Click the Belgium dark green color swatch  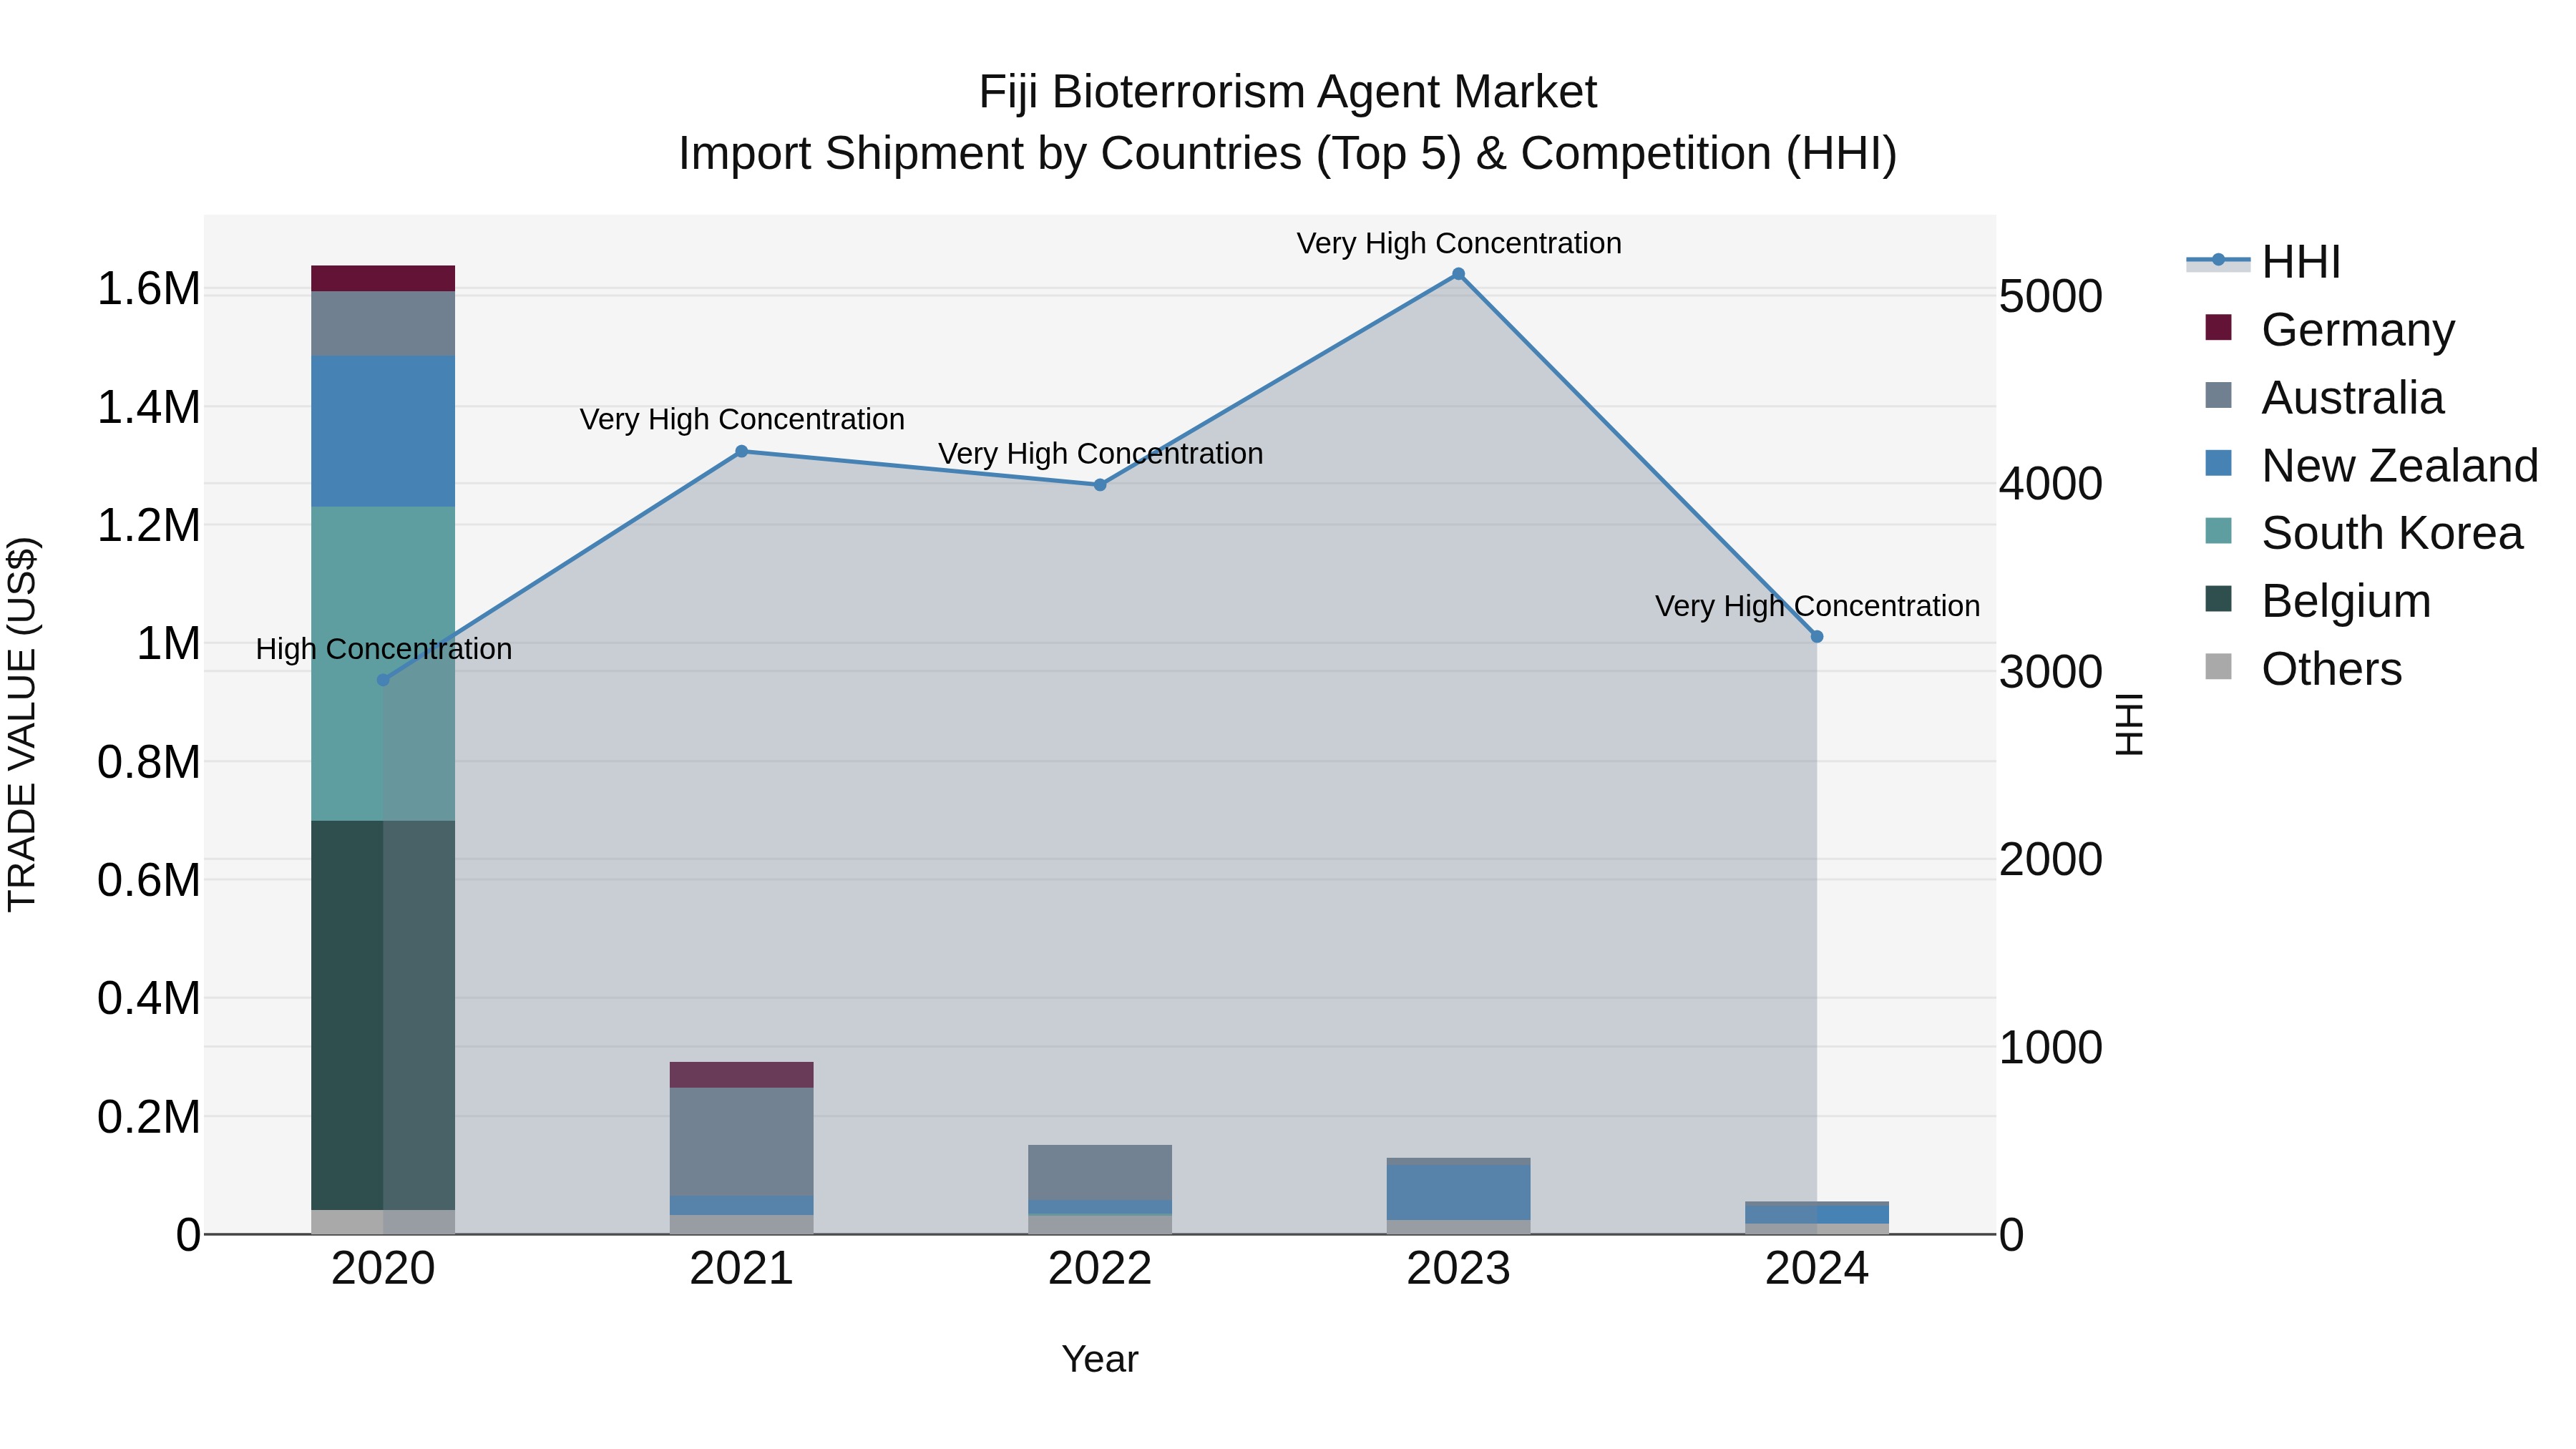coord(2218,598)
